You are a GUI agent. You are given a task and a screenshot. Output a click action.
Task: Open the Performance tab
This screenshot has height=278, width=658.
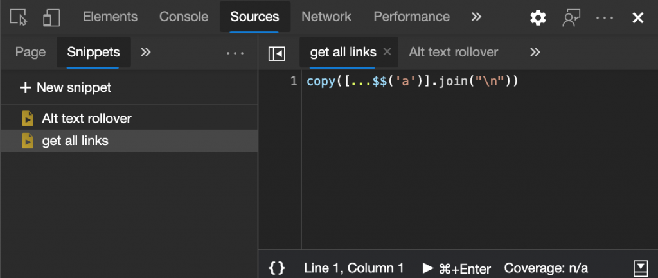(x=412, y=17)
